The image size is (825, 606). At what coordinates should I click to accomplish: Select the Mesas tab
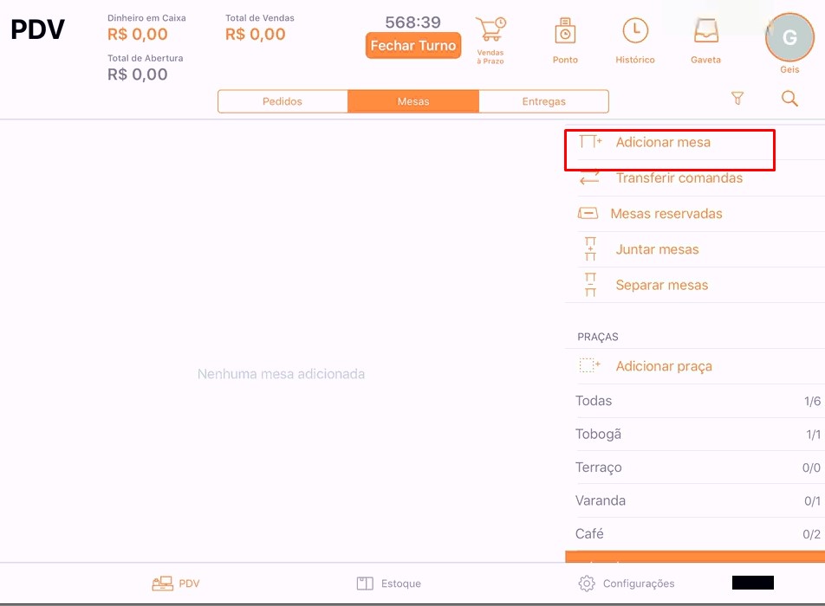coord(413,101)
